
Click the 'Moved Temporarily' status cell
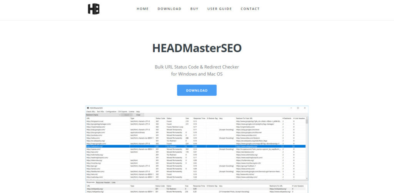point(174,130)
